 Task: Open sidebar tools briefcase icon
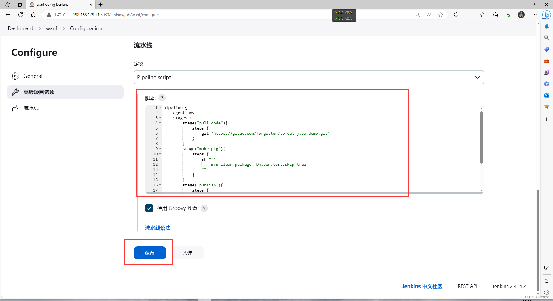[x=546, y=61]
